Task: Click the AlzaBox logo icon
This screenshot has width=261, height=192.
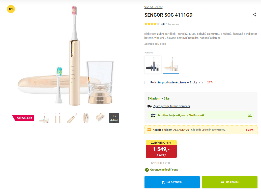Action: pyautogui.click(x=153, y=115)
